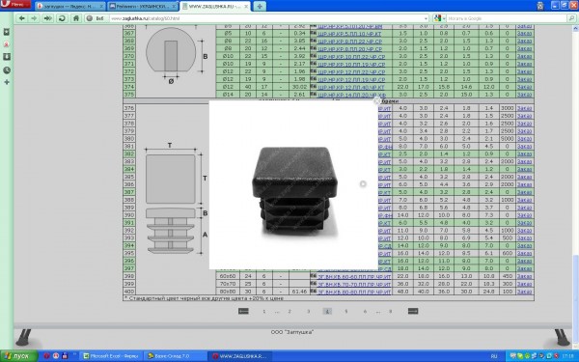Click the Fast Forward toolbar button
579x362 pixels.
point(47,18)
